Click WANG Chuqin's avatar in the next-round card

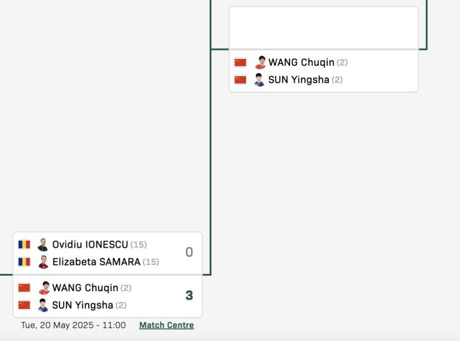point(259,63)
